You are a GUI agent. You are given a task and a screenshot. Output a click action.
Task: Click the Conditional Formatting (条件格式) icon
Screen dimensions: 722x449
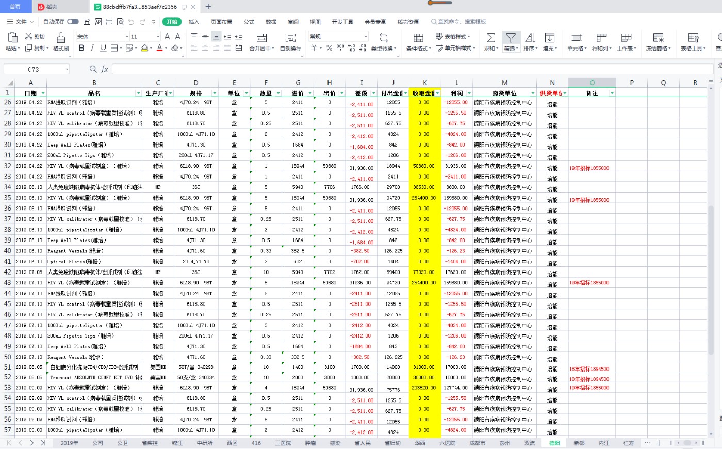[418, 38]
